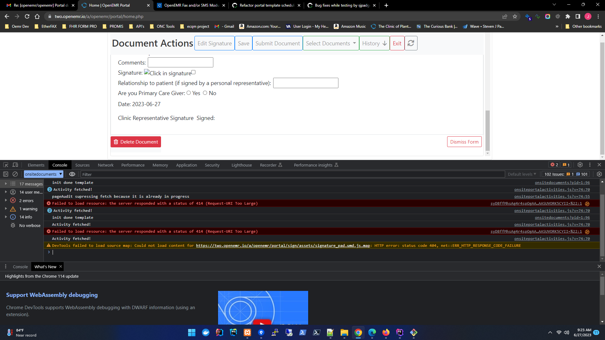Create a live expression with the eye icon
The height and width of the screenshot is (340, 605).
(72, 174)
